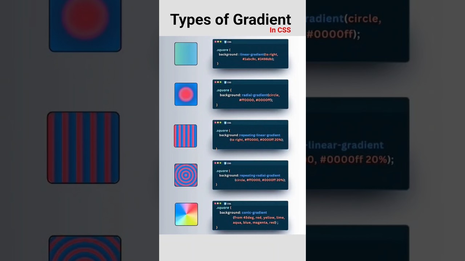
Task: Click the CSS icon on the linear-gradient code card
Action: [x=225, y=42]
